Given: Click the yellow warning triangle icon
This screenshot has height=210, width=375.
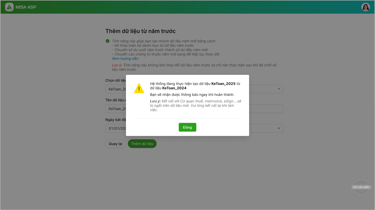Looking at the screenshot, I should pos(139,88).
